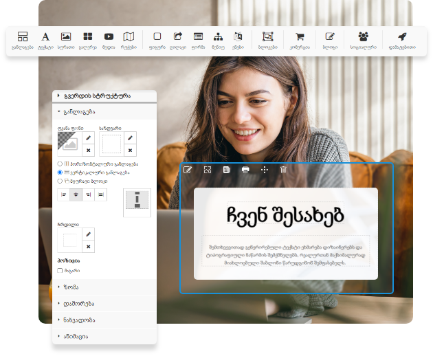Click the trash icon on selected block

click(x=283, y=169)
